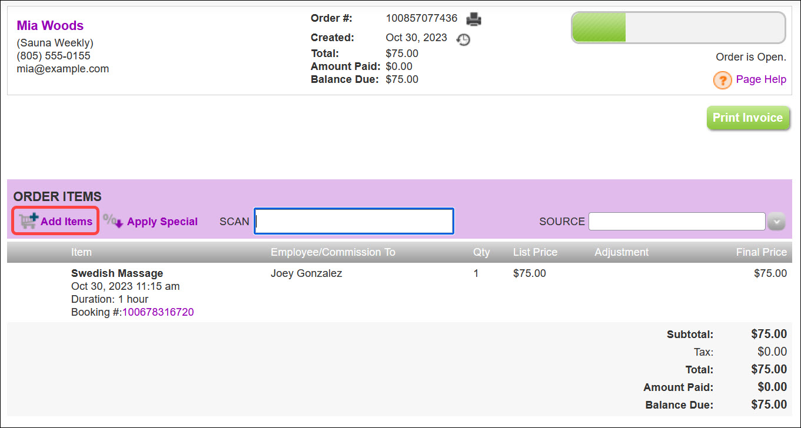This screenshot has width=801, height=428.
Task: Expand the SOURCE dropdown arrow
Action: [x=776, y=222]
